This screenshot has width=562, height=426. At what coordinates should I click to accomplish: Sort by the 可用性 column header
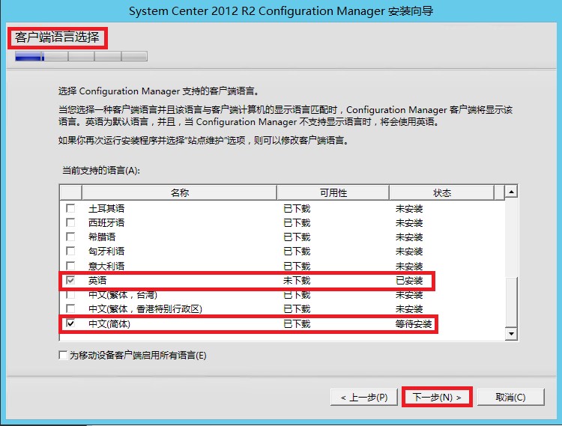(333, 192)
